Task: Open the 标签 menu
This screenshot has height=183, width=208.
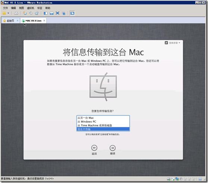Action: click(40, 8)
